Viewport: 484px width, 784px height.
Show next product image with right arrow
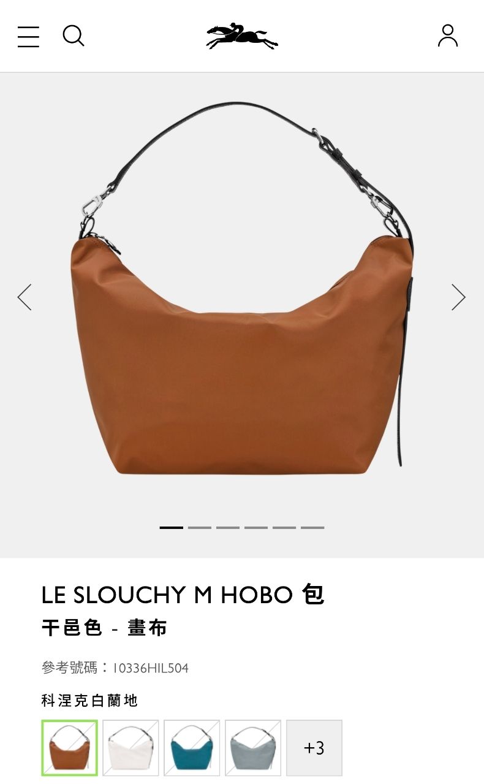(458, 297)
